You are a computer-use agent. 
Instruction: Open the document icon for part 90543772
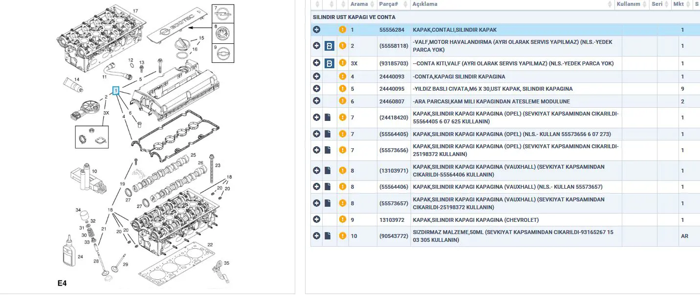[328, 236]
